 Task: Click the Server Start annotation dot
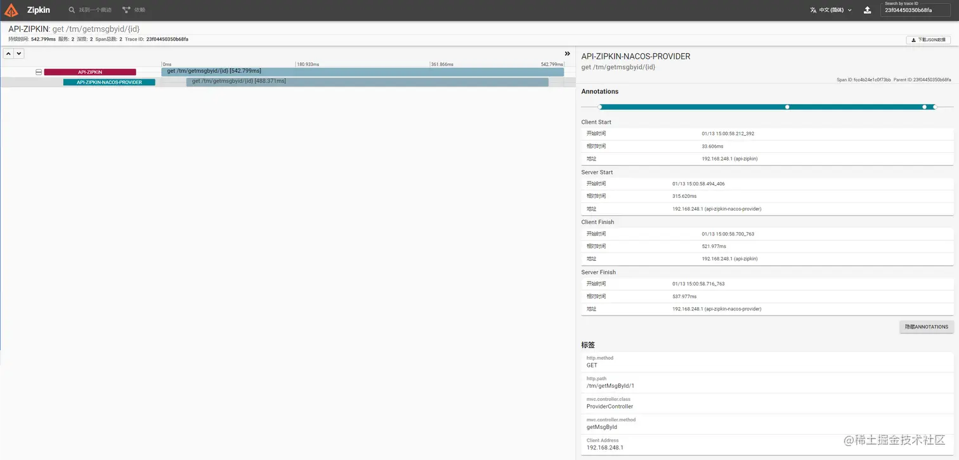click(x=787, y=107)
